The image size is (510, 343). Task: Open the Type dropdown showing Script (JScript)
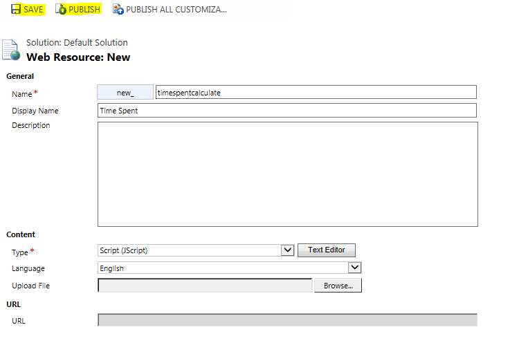[x=197, y=250]
